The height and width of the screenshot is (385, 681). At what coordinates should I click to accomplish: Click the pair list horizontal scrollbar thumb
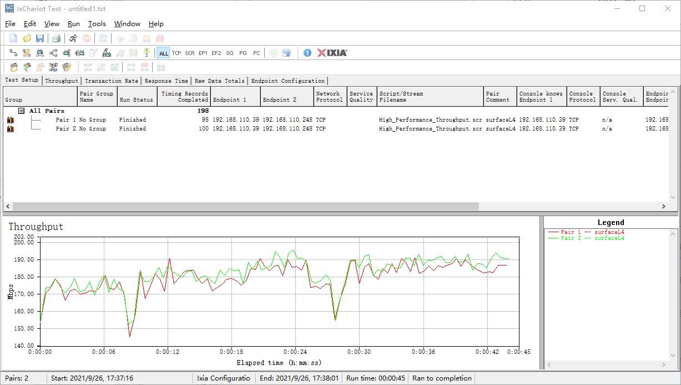(x=245, y=206)
